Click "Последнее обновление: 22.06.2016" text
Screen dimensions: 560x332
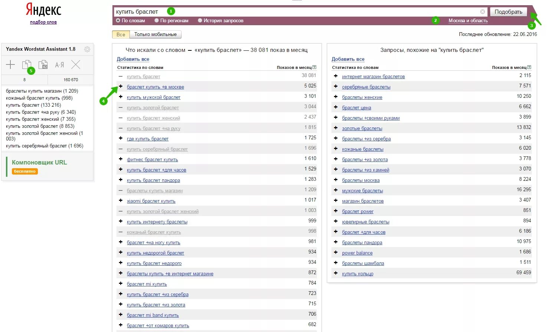tap(498, 34)
